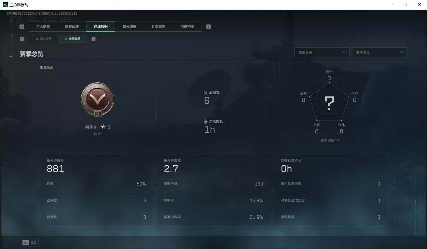Click the Q key hint left of tabs

coord(22,27)
